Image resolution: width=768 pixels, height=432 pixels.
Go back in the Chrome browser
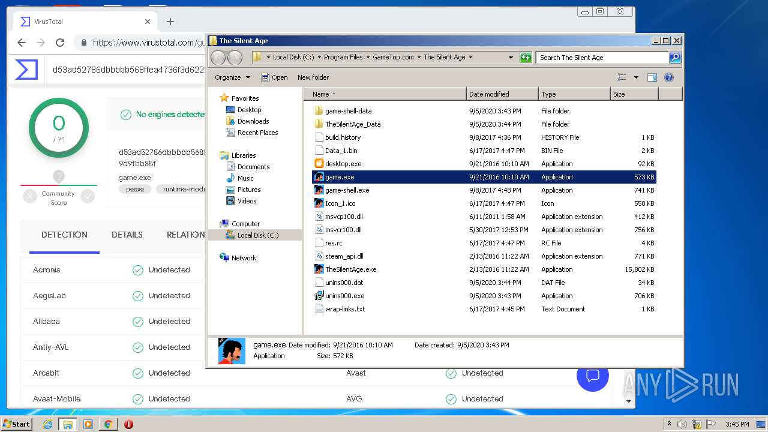22,43
